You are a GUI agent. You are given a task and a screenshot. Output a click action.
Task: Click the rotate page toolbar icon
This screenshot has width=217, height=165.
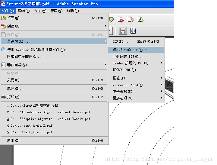(131, 20)
